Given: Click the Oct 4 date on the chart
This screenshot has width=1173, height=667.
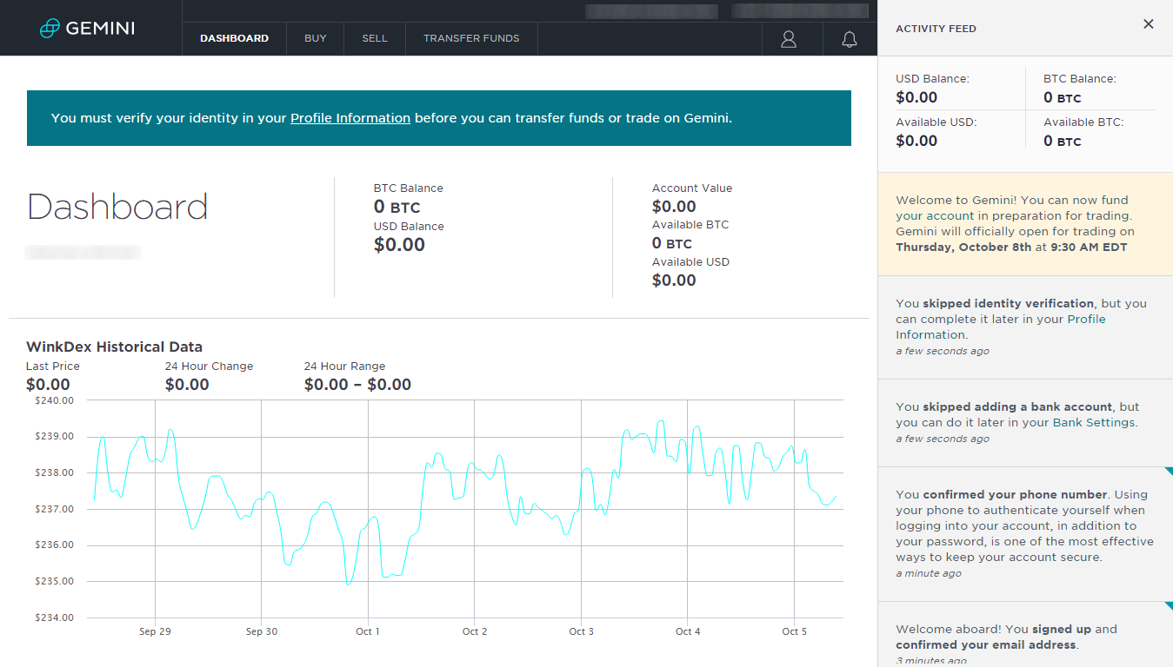Looking at the screenshot, I should pyautogui.click(x=688, y=631).
